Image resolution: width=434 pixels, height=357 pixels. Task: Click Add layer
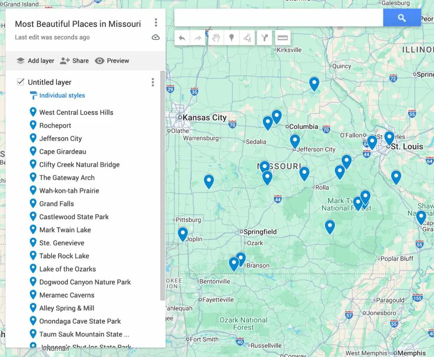tap(35, 61)
